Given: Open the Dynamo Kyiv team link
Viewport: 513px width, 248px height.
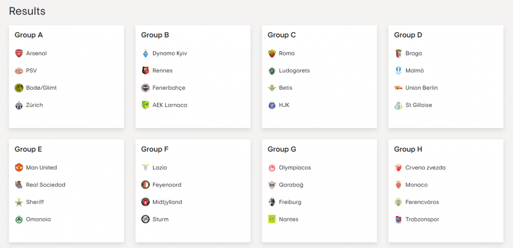Looking at the screenshot, I should 169,53.
